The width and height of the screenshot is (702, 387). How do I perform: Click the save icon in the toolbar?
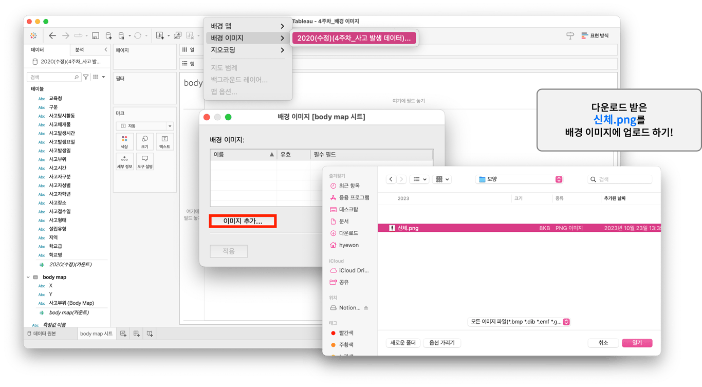[x=96, y=35]
